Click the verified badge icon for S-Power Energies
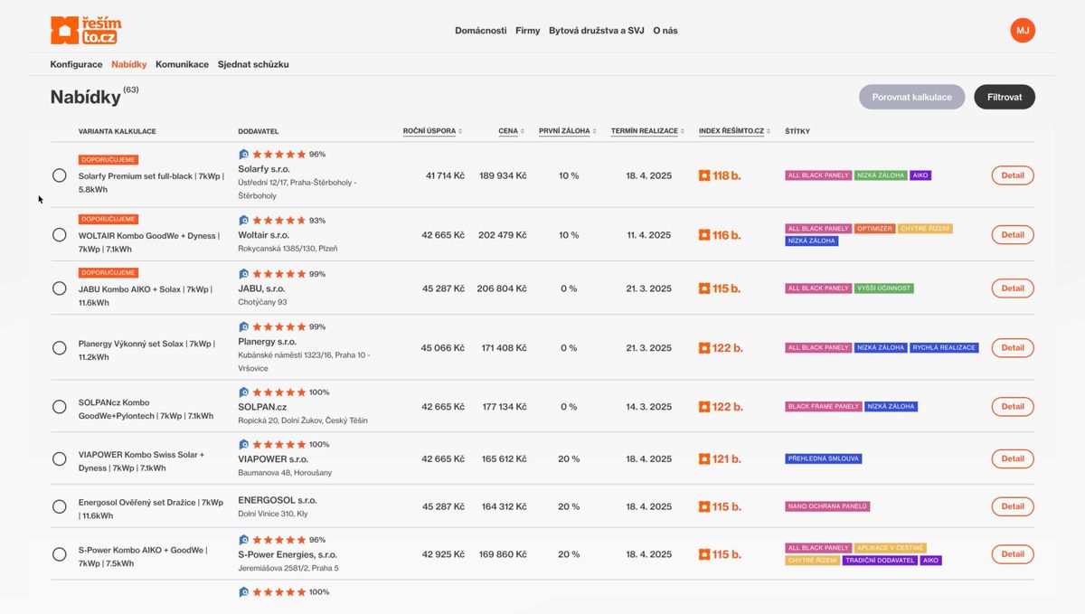 pos(243,539)
